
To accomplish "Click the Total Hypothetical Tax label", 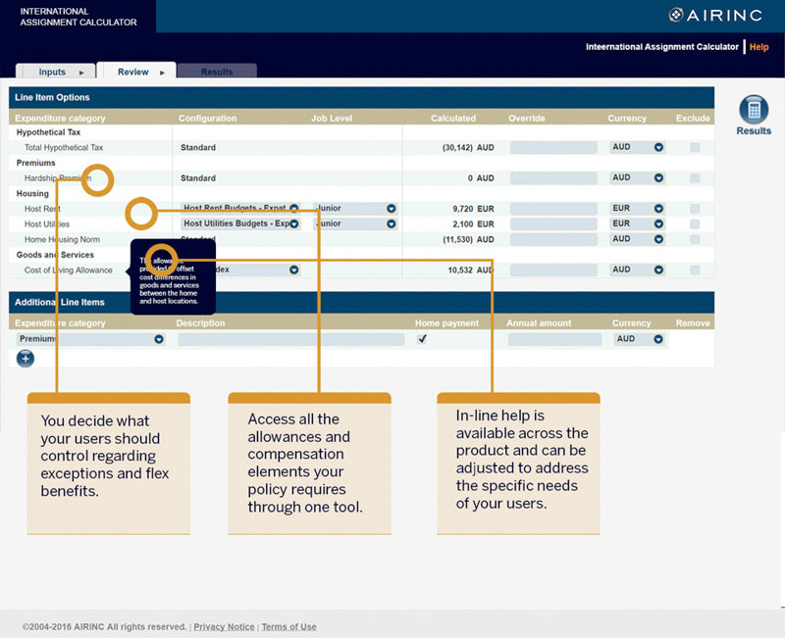I will click(64, 148).
